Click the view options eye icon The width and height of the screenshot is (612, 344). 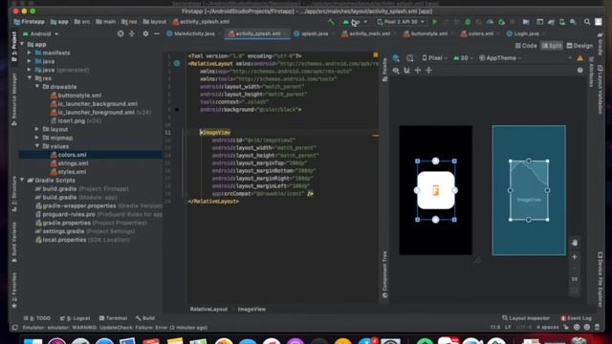[x=396, y=70]
